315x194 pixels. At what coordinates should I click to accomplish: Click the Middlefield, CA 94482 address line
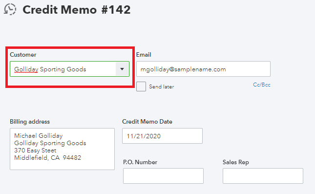pyautogui.click(x=47, y=158)
